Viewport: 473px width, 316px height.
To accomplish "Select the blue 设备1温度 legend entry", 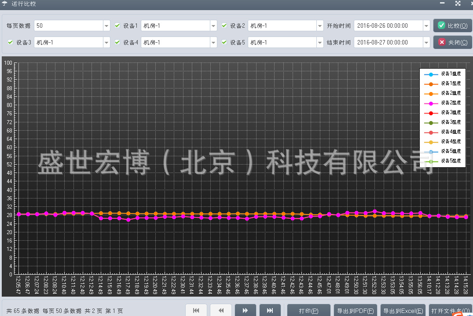I will [x=443, y=74].
